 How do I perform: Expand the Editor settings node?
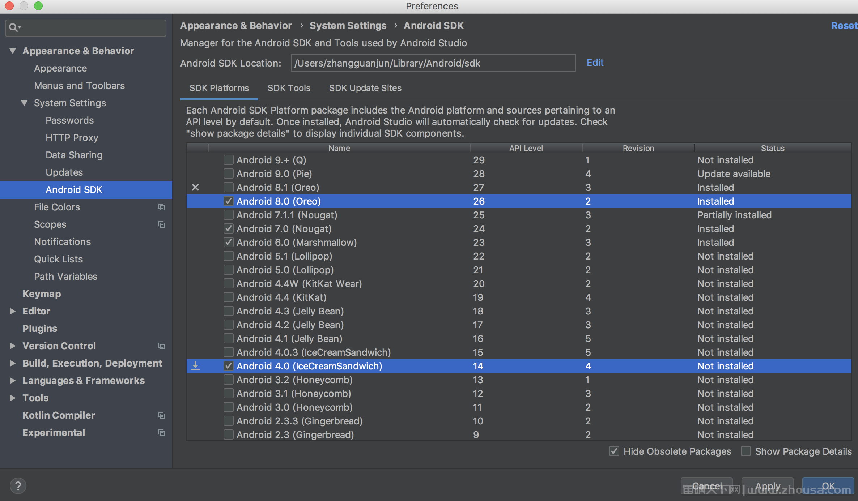(13, 311)
